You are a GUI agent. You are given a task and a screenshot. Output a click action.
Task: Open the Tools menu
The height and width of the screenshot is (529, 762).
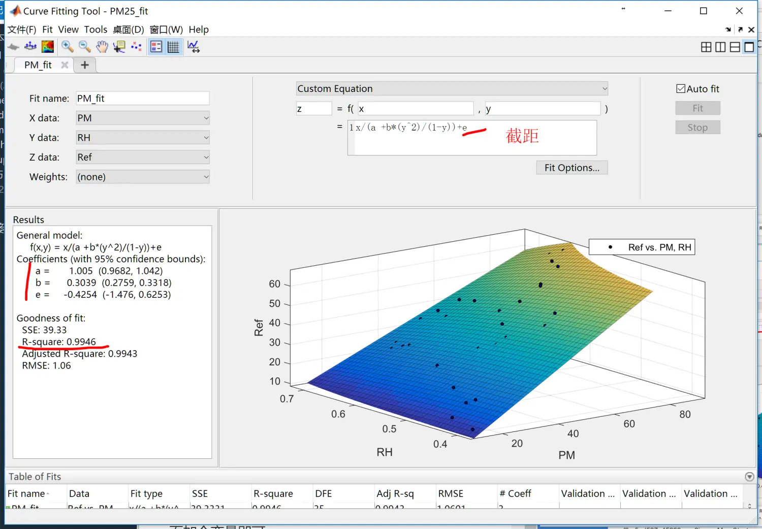pyautogui.click(x=96, y=29)
